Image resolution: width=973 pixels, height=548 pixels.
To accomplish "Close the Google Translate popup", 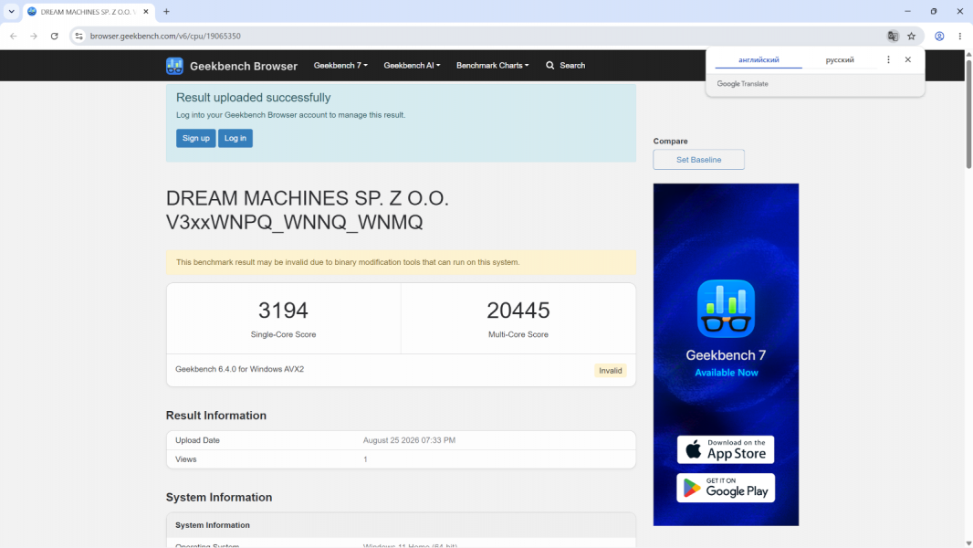I will tap(908, 59).
